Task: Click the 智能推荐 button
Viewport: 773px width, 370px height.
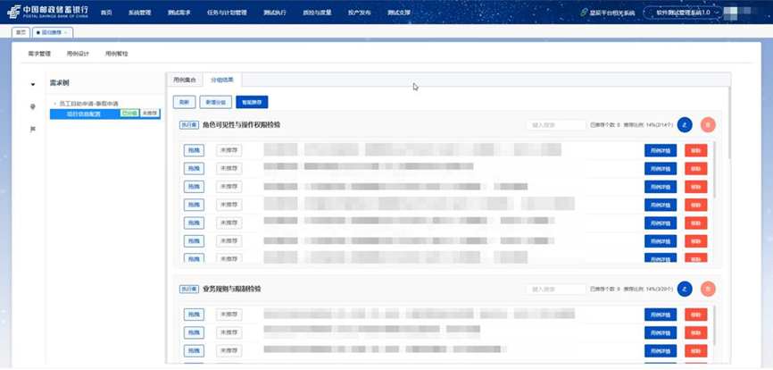Action: coord(252,103)
